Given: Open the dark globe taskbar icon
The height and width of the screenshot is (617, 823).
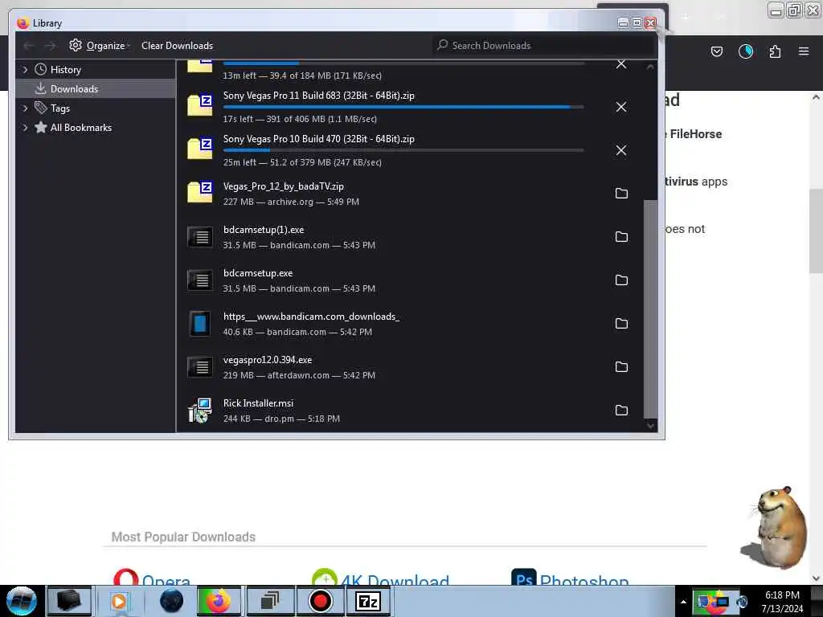Looking at the screenshot, I should pos(171,601).
